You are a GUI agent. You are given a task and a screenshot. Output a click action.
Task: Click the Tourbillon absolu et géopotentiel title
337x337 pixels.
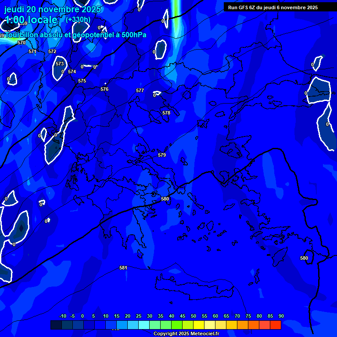(x=75, y=35)
